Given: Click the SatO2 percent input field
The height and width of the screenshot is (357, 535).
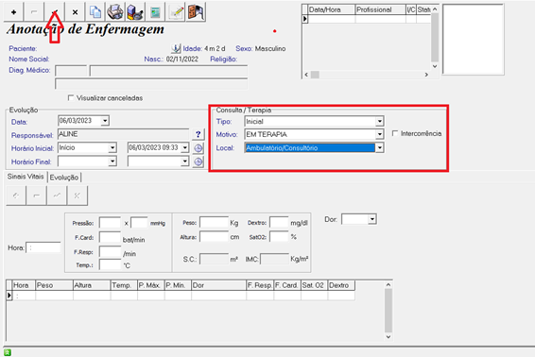Looking at the screenshot, I should tap(279, 237).
